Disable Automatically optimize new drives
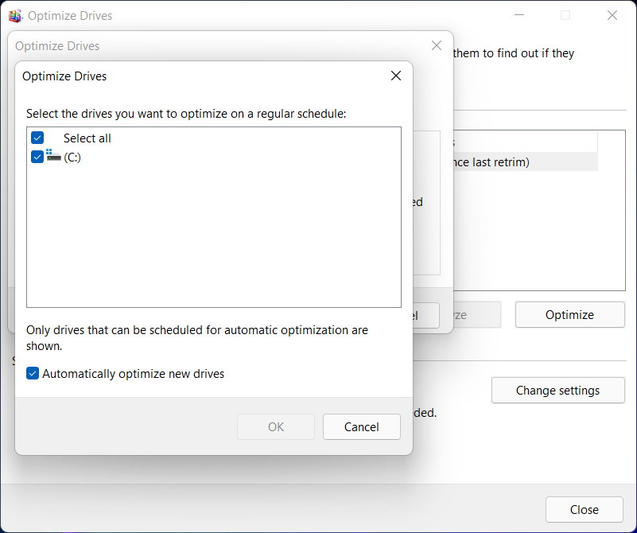This screenshot has width=637, height=533. [33, 374]
